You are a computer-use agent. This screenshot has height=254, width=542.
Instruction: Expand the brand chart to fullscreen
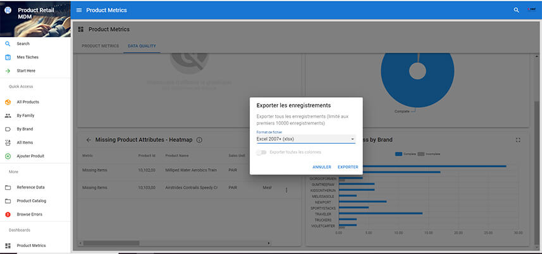point(519,140)
